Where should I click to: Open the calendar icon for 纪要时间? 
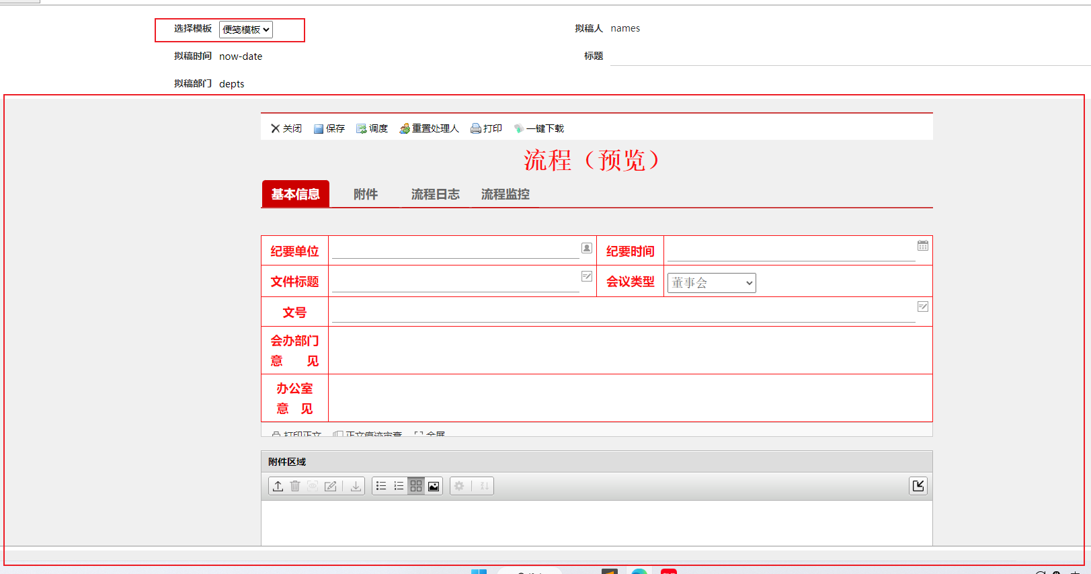click(923, 246)
